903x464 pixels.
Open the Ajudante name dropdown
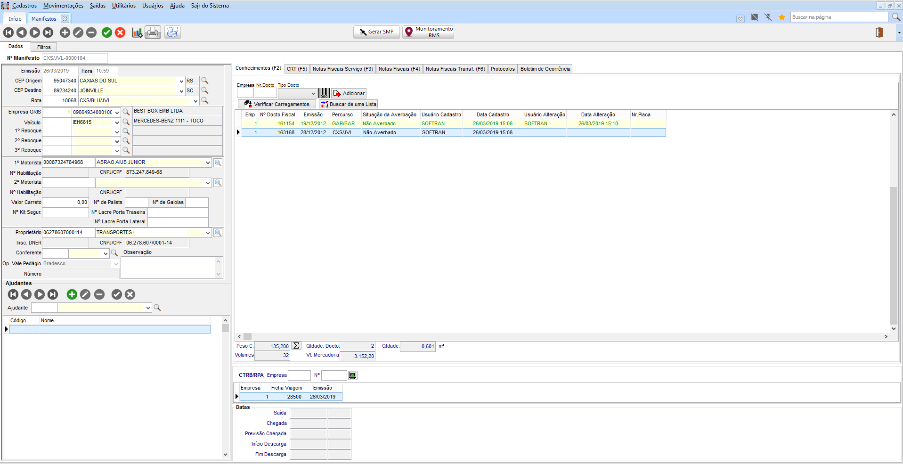point(148,308)
